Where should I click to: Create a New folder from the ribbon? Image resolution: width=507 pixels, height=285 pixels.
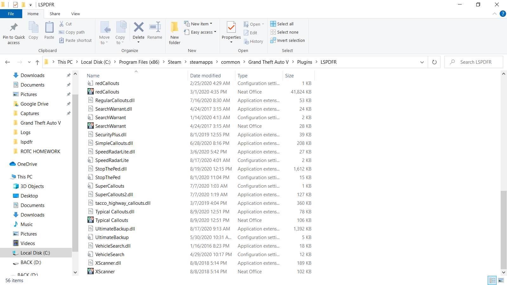[175, 33]
